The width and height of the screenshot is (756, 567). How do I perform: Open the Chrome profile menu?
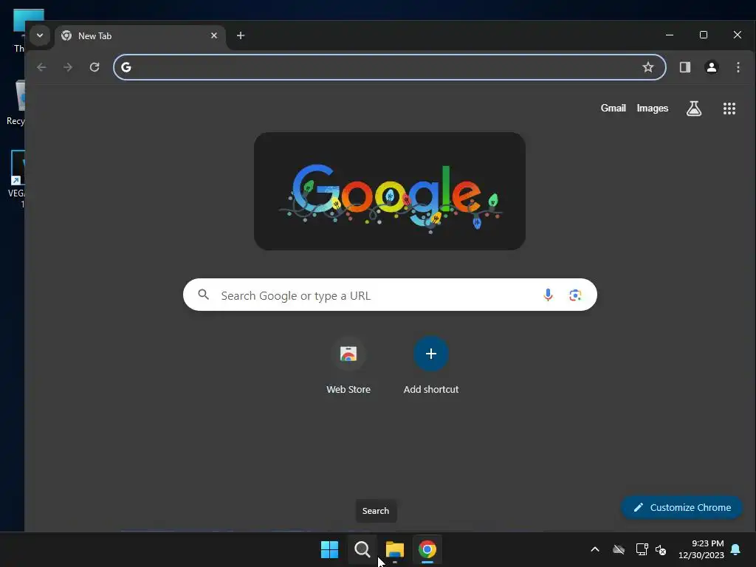(712, 67)
